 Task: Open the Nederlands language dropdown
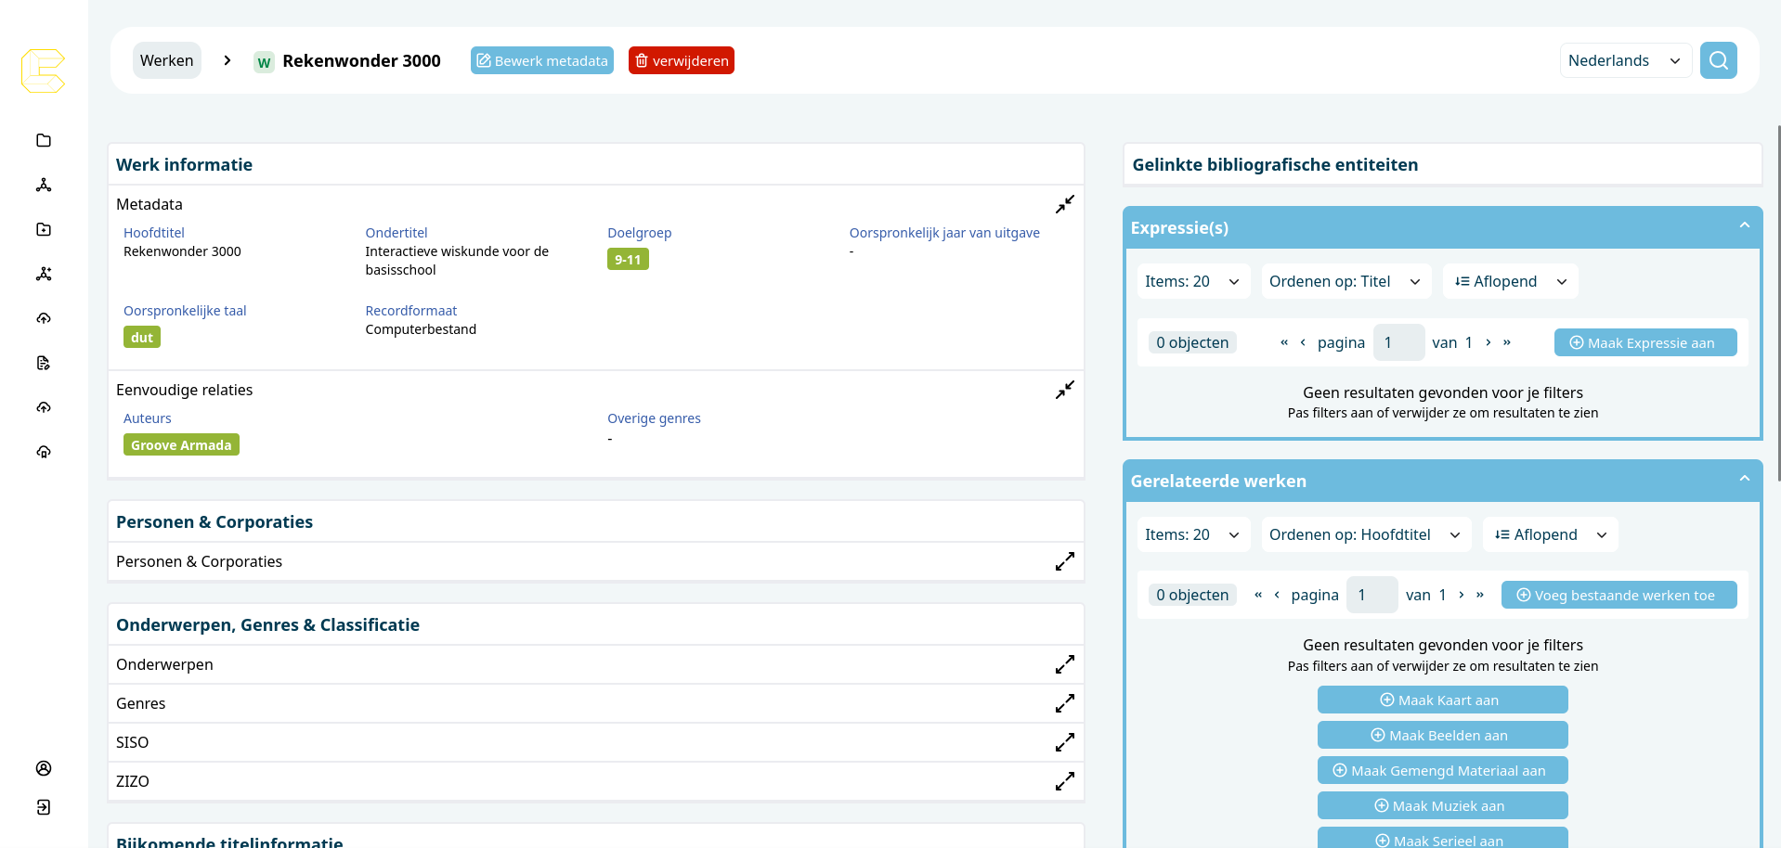coord(1624,60)
